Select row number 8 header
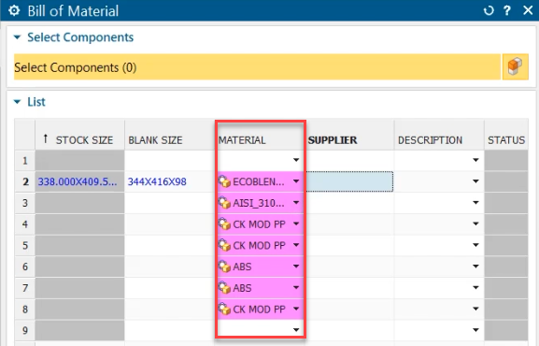Image resolution: width=539 pixels, height=346 pixels. (x=24, y=310)
